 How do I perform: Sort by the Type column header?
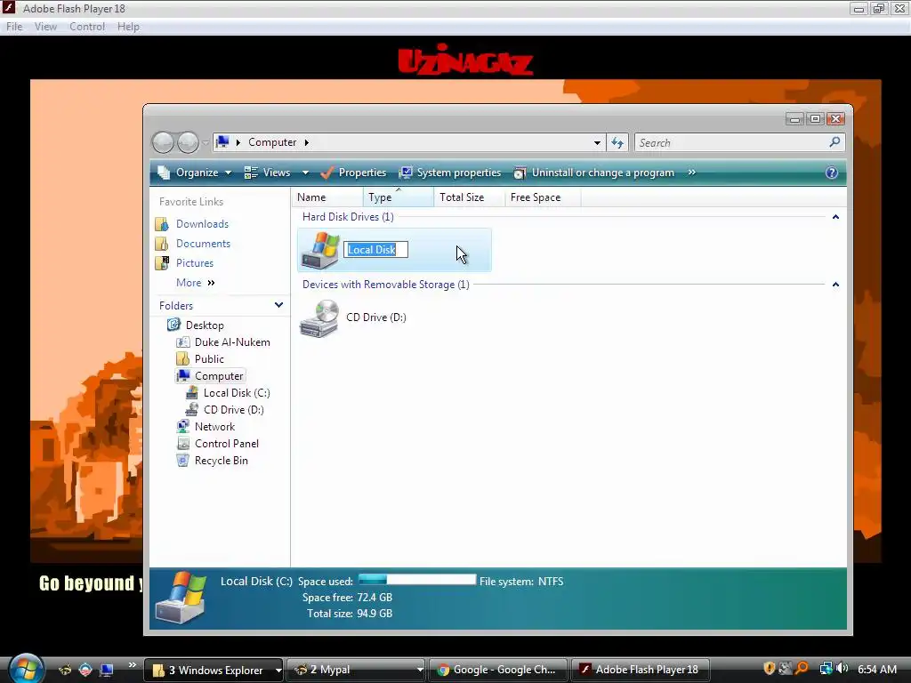tap(399, 197)
